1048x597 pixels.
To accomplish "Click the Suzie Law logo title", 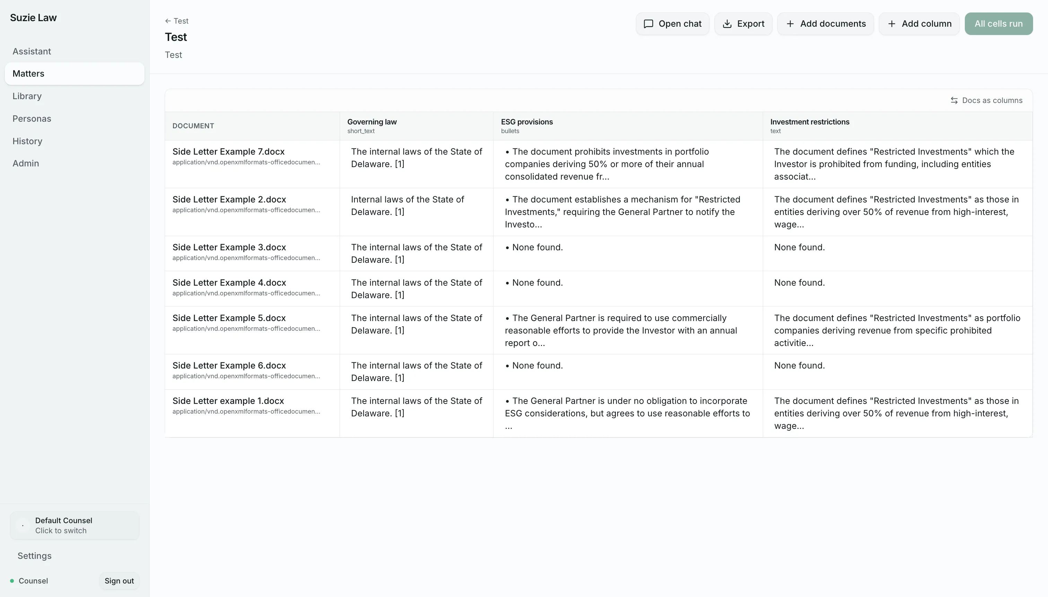I will (33, 18).
